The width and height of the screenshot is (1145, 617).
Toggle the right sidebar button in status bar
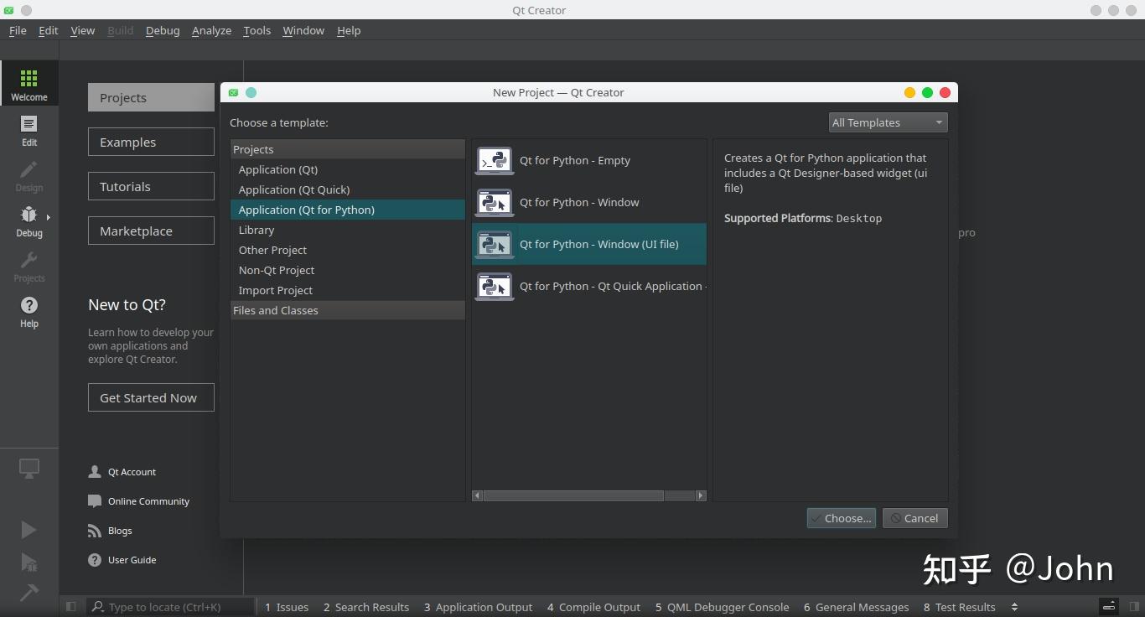[x=1133, y=607]
